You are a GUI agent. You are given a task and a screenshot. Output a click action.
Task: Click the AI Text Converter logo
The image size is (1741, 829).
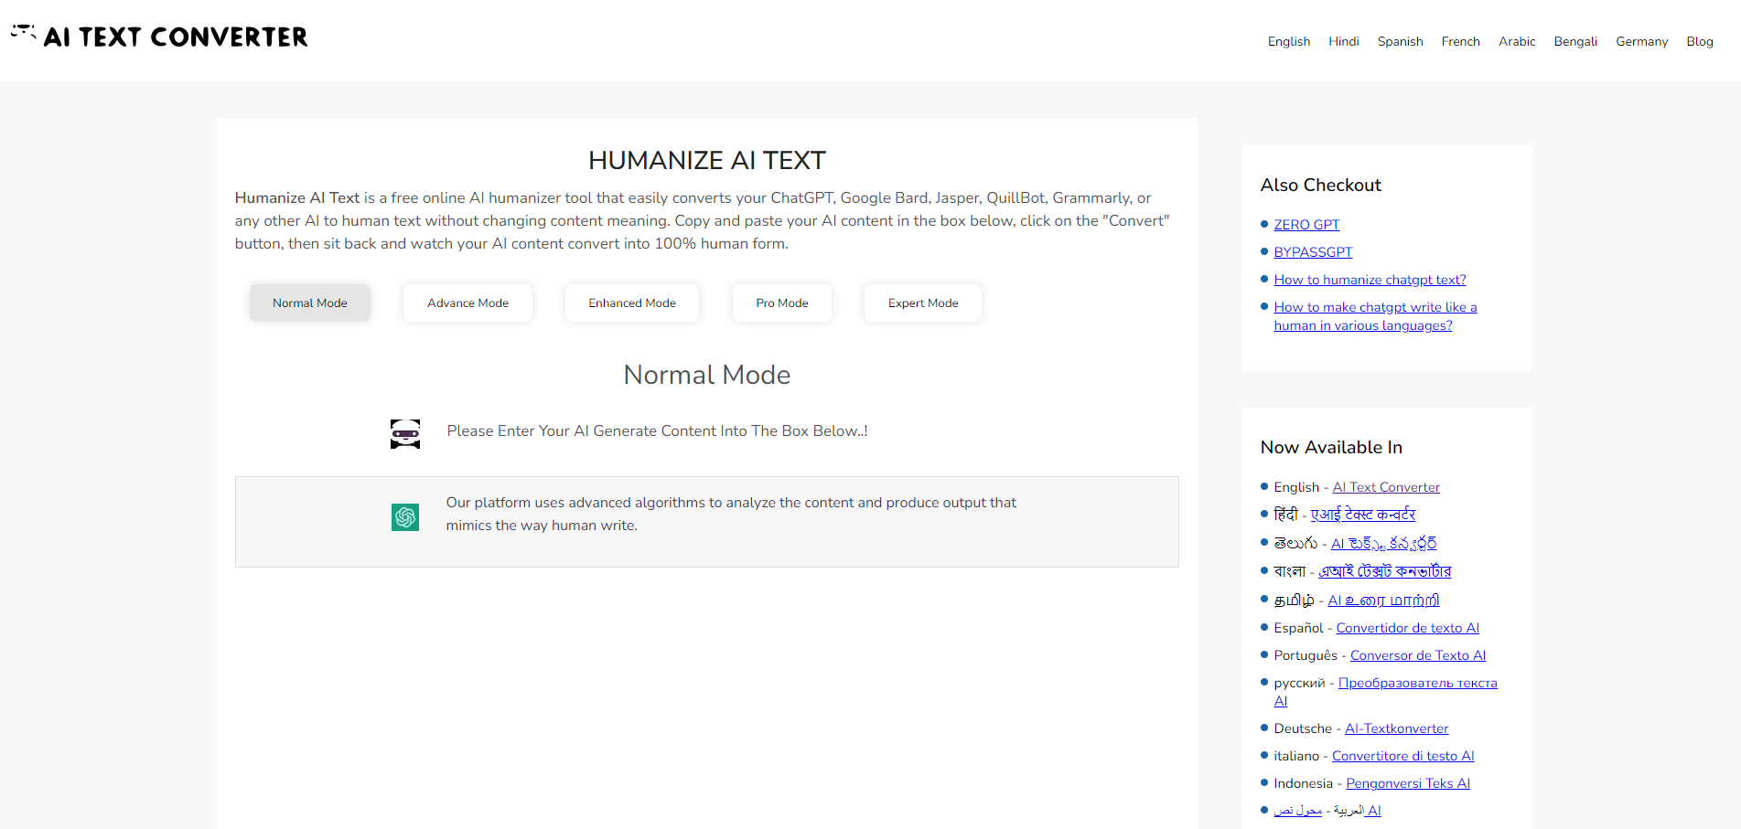point(159,36)
